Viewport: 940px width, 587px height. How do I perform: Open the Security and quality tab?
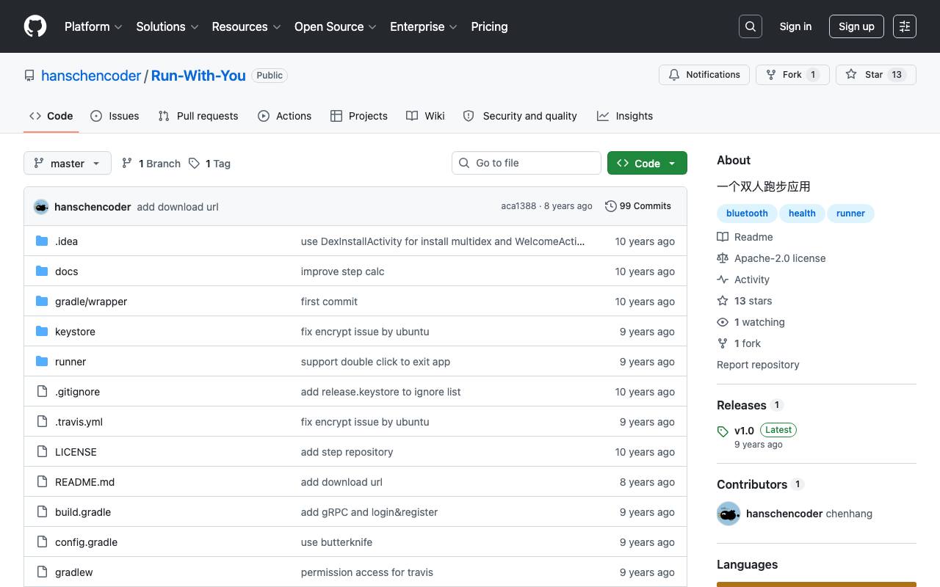click(520, 116)
